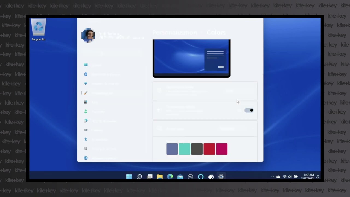This screenshot has height=197, width=350.
Task: Pick the dark gray accent color swatch
Action: pyautogui.click(x=197, y=149)
